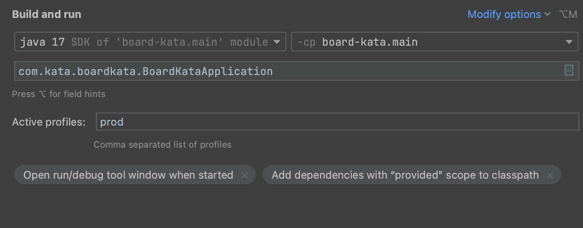Click the "SDK of 'board-kata.main' module" description
The image size is (583, 228).
coord(169,42)
